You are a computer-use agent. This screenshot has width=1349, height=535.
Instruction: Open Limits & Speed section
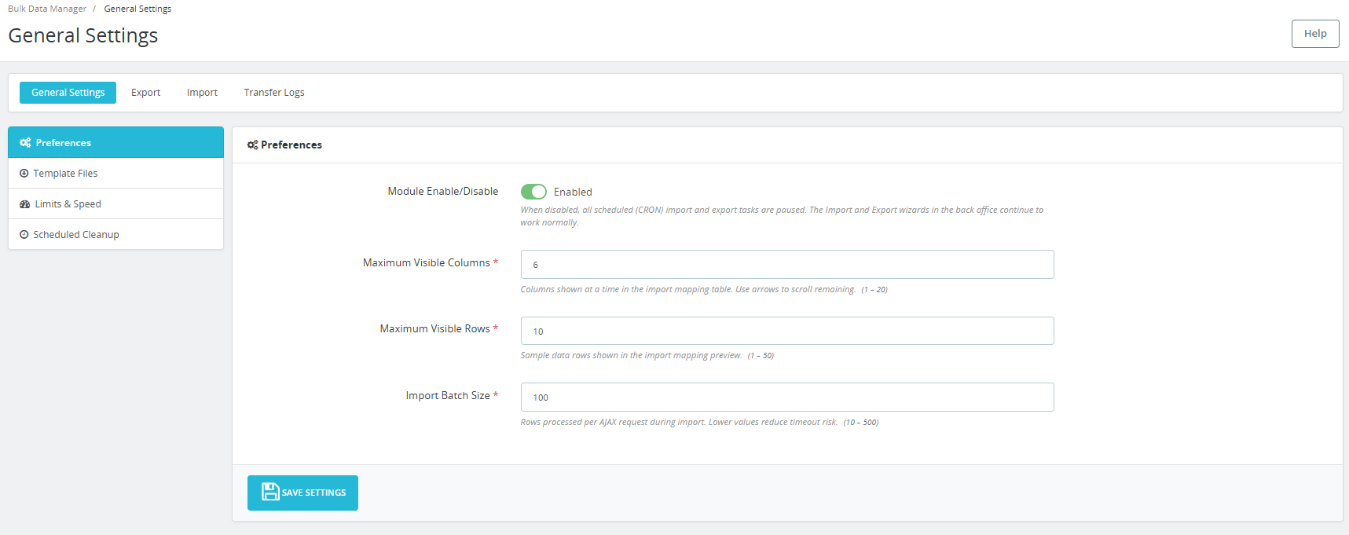click(116, 204)
